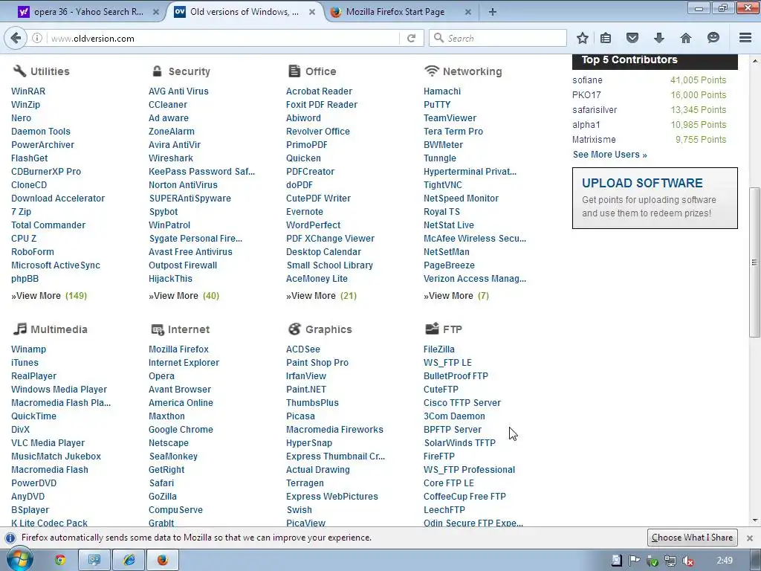Save page to Pocket icon
The image size is (761, 571).
point(632,38)
